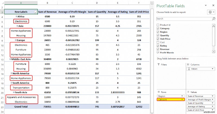The width and height of the screenshot is (217, 114).
Task: Select column A header
Action: [x=21, y=3]
